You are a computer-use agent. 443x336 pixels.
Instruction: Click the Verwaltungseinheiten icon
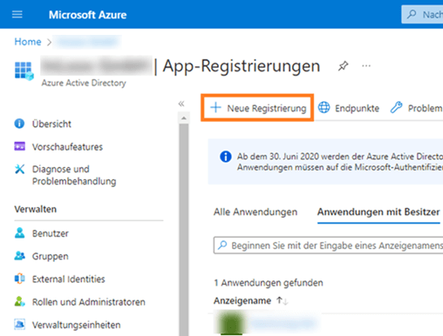19,324
